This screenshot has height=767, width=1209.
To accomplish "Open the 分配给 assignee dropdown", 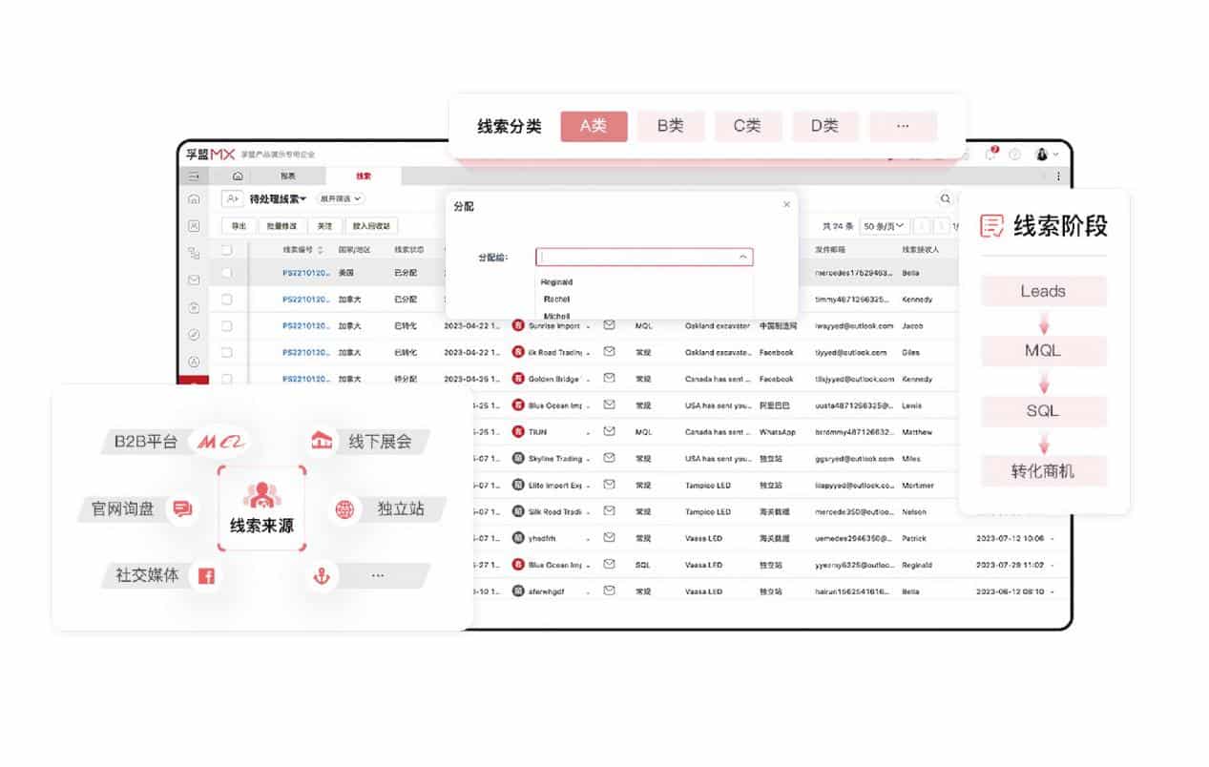I will (x=644, y=257).
